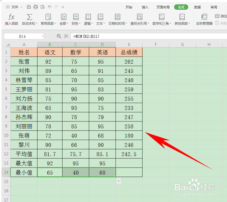Select row 14 header
Screen dimensions: 227x202
click(6, 172)
